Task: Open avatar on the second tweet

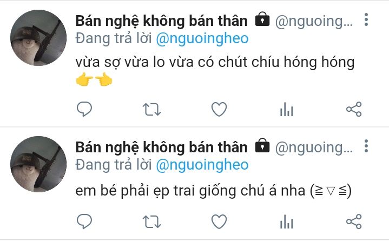Action: [38, 164]
